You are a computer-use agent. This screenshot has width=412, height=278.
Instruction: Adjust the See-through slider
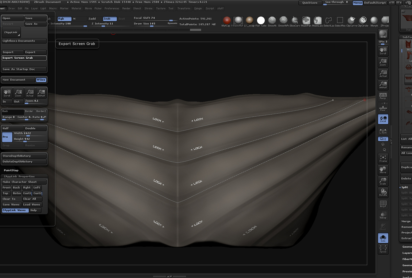pyautogui.click(x=337, y=3)
